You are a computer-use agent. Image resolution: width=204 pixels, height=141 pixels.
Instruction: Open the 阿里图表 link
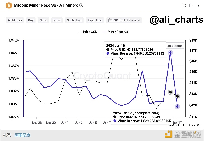point(22,135)
